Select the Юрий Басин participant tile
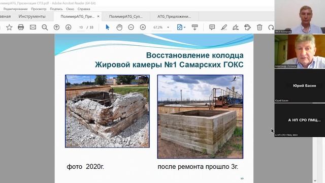 point(300,86)
